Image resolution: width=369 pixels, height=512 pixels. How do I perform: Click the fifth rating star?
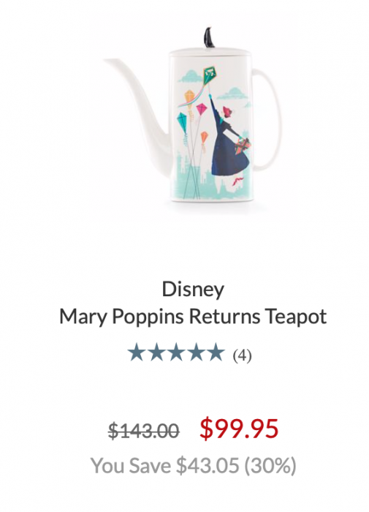tap(216, 353)
